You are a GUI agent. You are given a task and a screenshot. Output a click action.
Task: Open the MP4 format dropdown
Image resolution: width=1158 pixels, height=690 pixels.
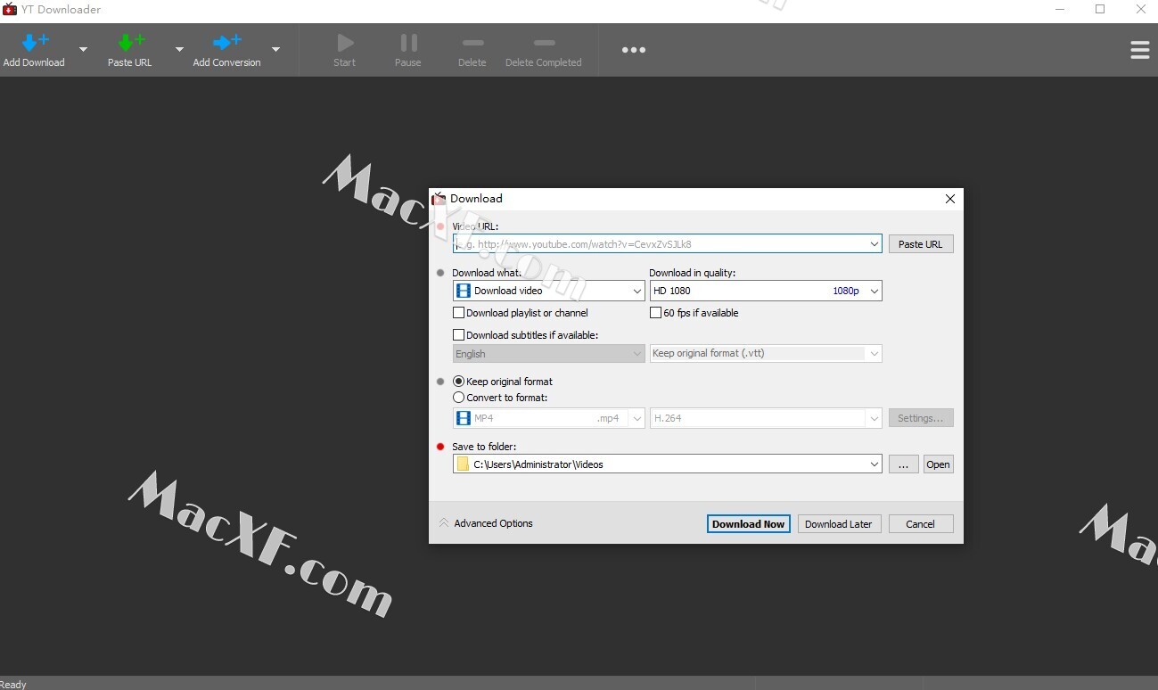(x=548, y=418)
